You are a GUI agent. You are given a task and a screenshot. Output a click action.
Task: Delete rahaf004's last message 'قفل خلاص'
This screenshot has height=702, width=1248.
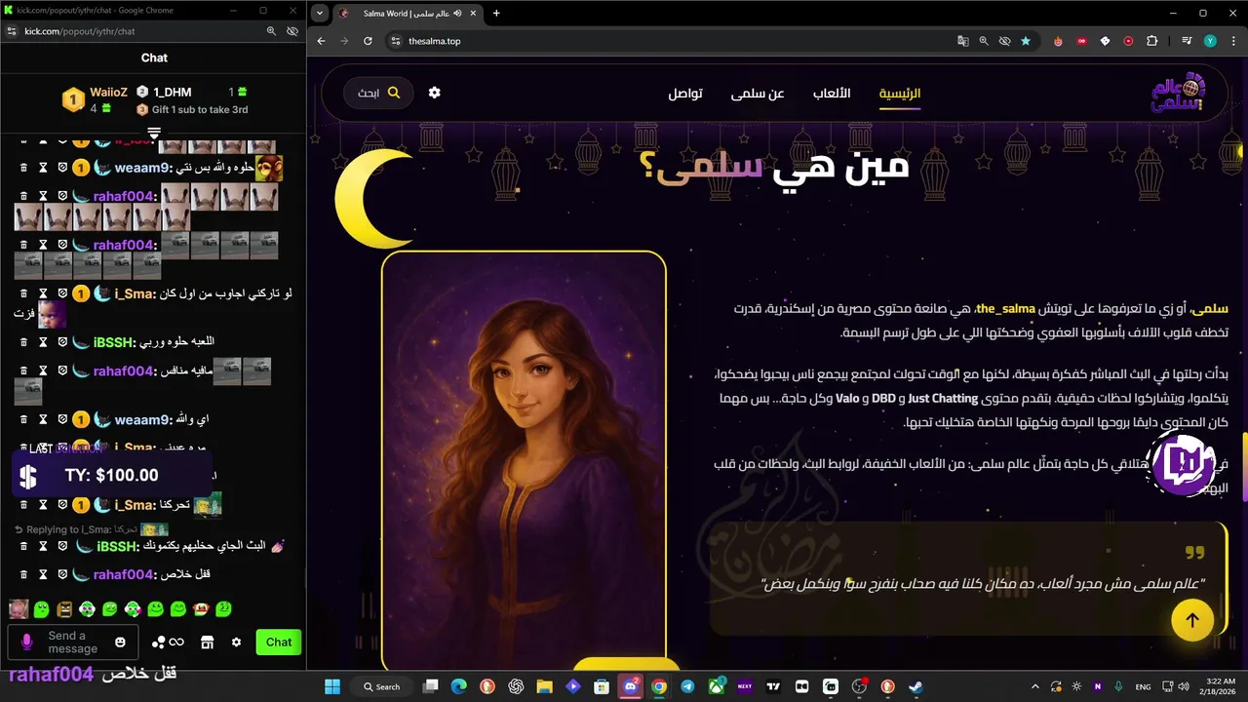23,574
